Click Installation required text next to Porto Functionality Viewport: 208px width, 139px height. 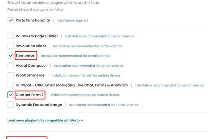(x=72, y=20)
